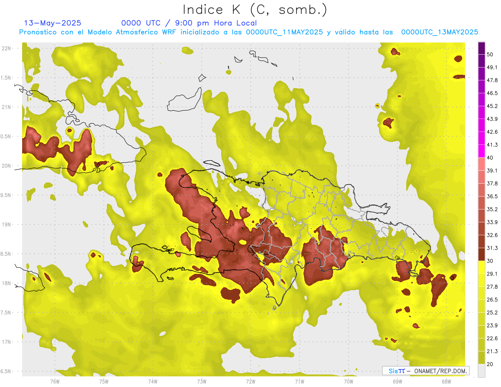Click the colorbar value '25.2'
Screen dimensions: 501x387
coord(492,313)
